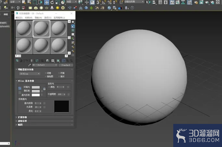Click the Standard material type button
This screenshot has height=147, width=222.
66,65
